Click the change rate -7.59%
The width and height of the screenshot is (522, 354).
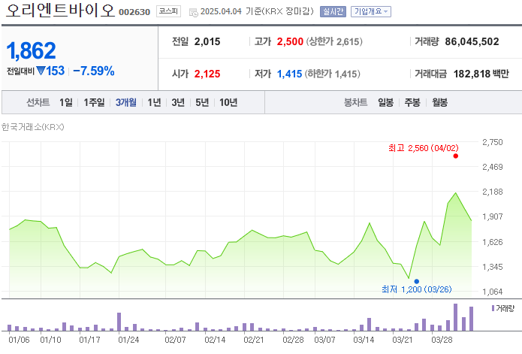coord(94,71)
